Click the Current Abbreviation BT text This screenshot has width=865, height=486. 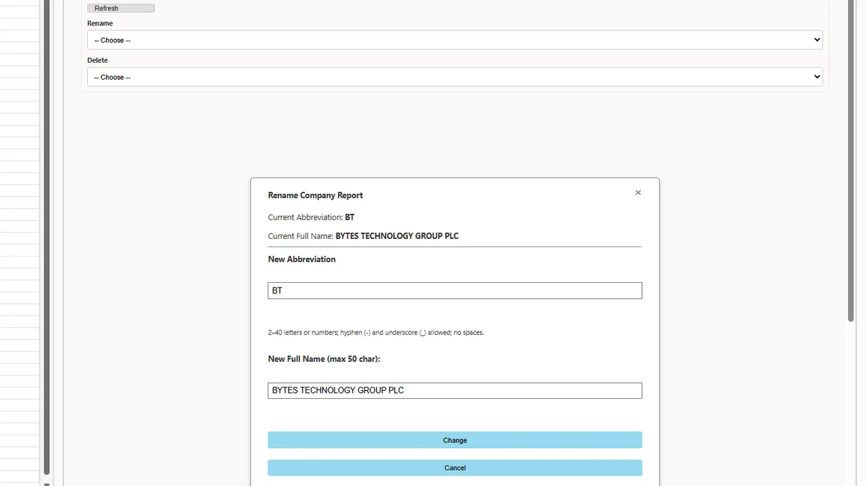(311, 217)
